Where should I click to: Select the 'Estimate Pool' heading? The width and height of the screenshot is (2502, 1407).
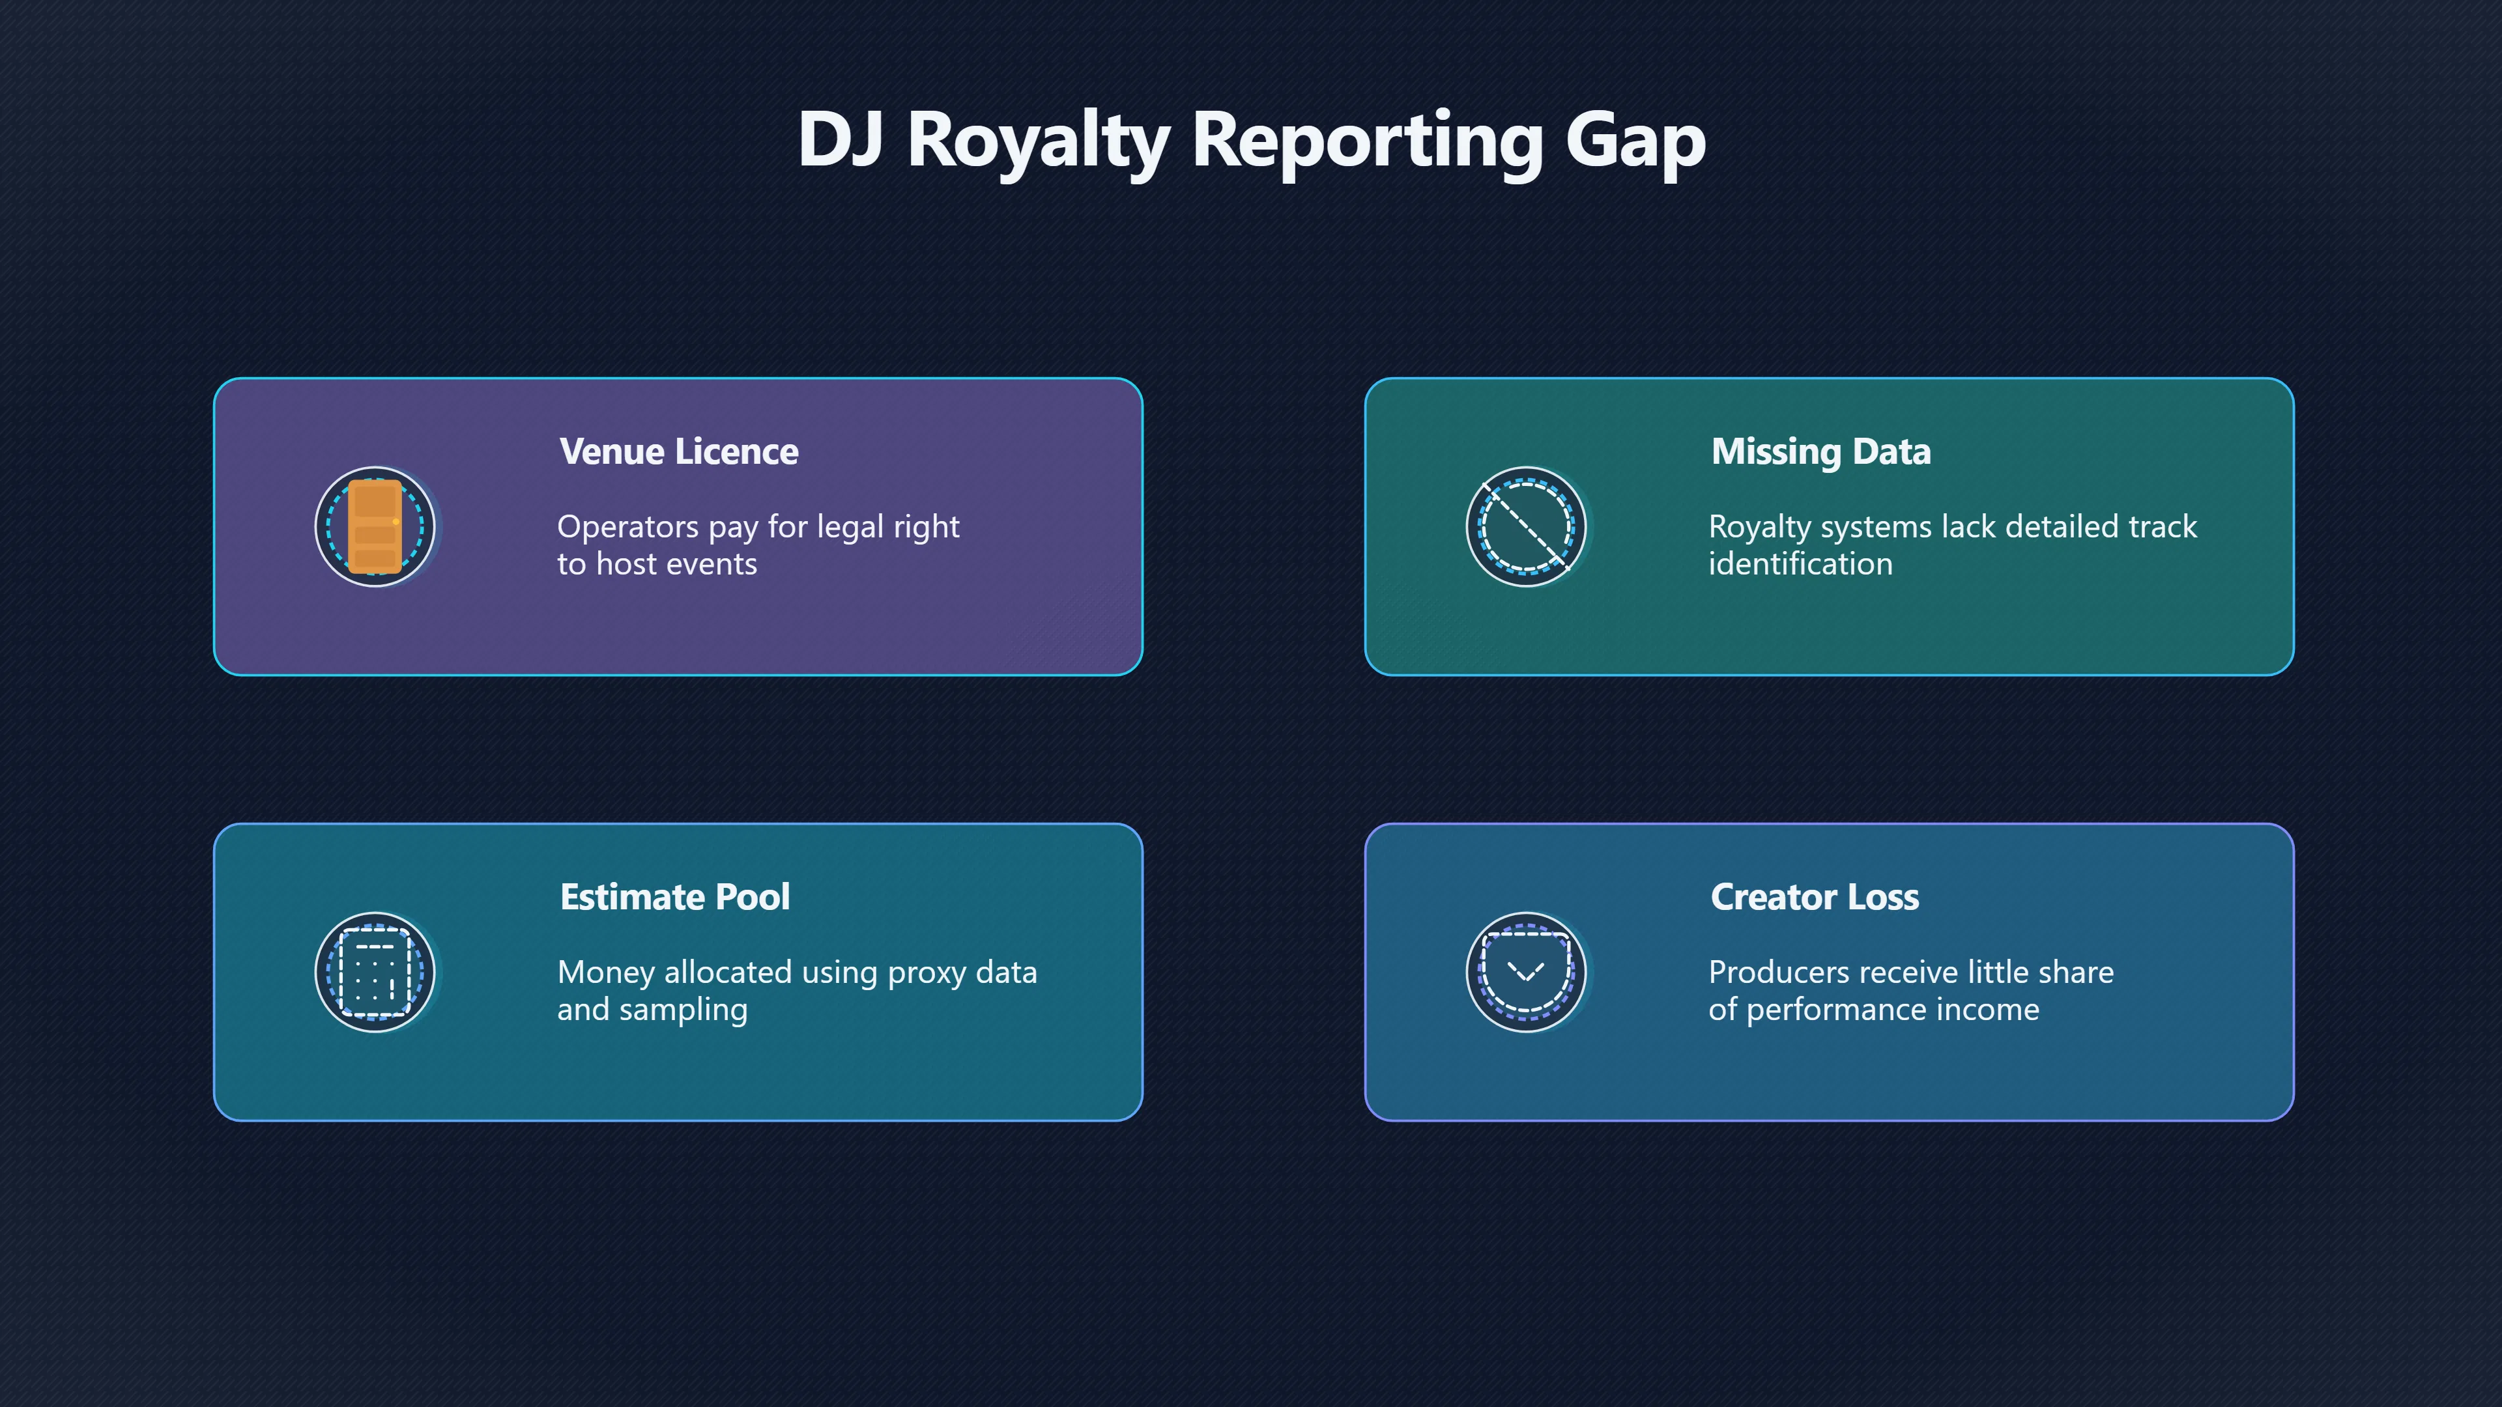[x=675, y=897]
